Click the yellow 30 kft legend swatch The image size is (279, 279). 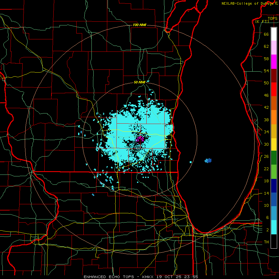(x=274, y=144)
